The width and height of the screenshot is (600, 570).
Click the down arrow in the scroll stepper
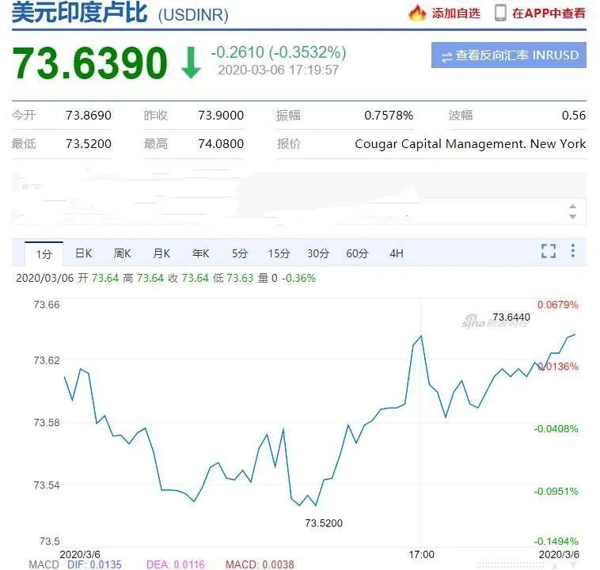point(573,217)
